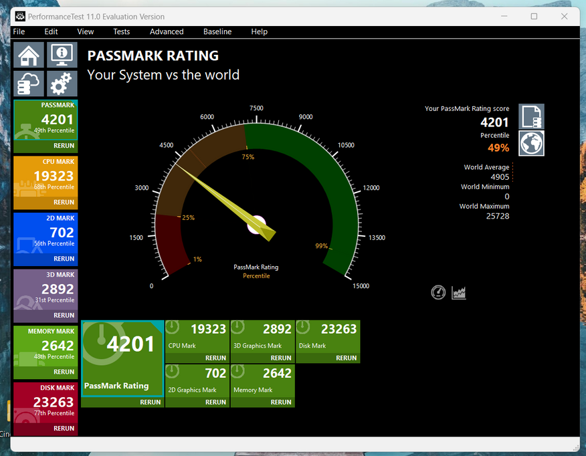Select the Memory Mark 2642 sidebar tile

point(45,346)
